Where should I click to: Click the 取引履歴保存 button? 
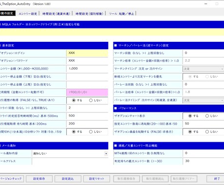[x=127, y=179]
